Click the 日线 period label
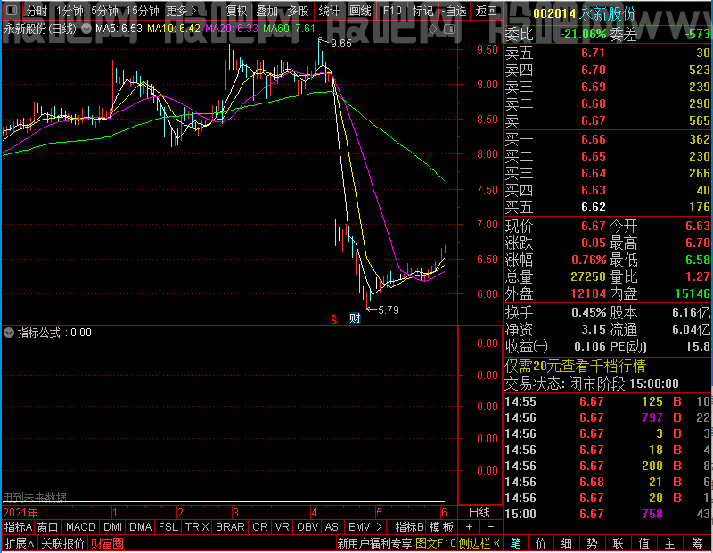The height and width of the screenshot is (553, 713). pos(479,513)
